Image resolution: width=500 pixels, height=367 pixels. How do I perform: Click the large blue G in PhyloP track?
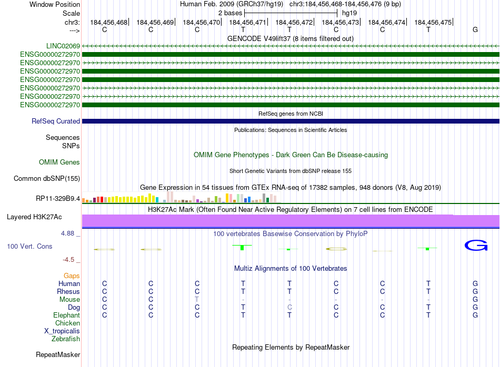tap(476, 246)
